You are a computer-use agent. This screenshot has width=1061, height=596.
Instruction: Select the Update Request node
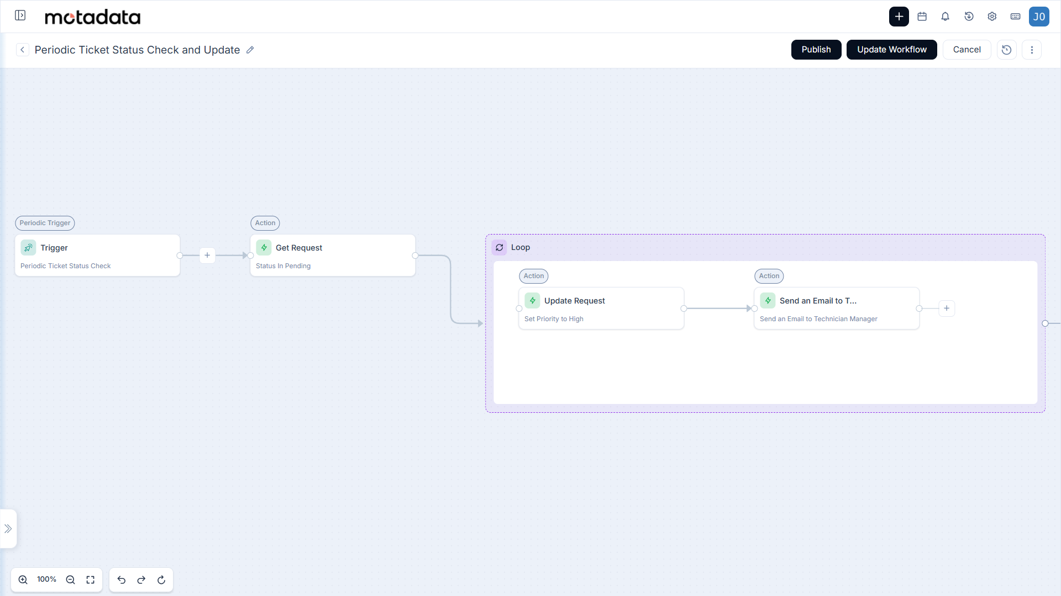pos(601,308)
